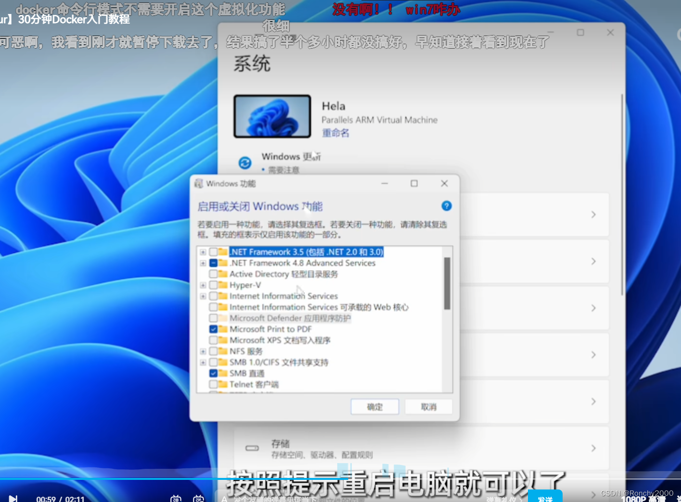Expand the NFS 服务 tree node
This screenshot has width=681, height=502.
203,351
